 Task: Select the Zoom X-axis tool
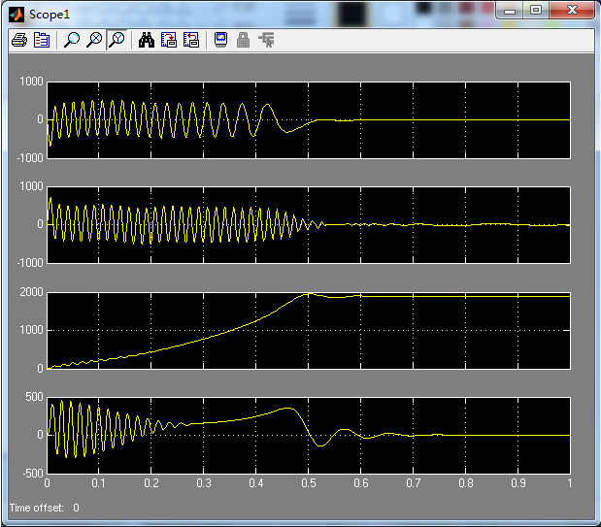click(x=93, y=40)
